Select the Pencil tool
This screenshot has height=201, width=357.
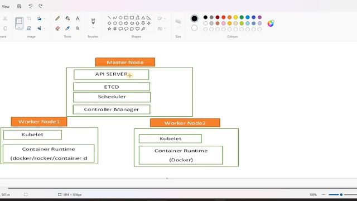pyautogui.click(x=57, y=18)
